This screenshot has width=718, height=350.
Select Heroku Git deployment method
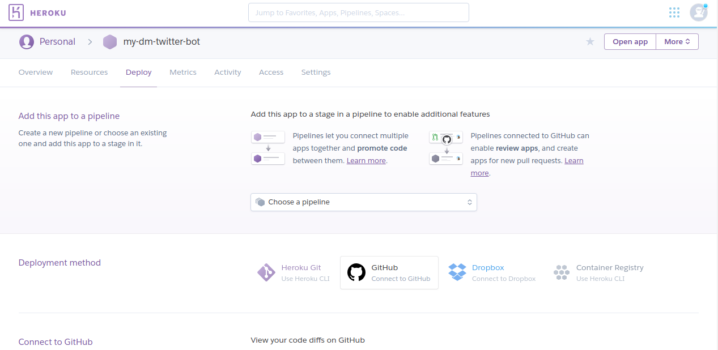pos(293,272)
